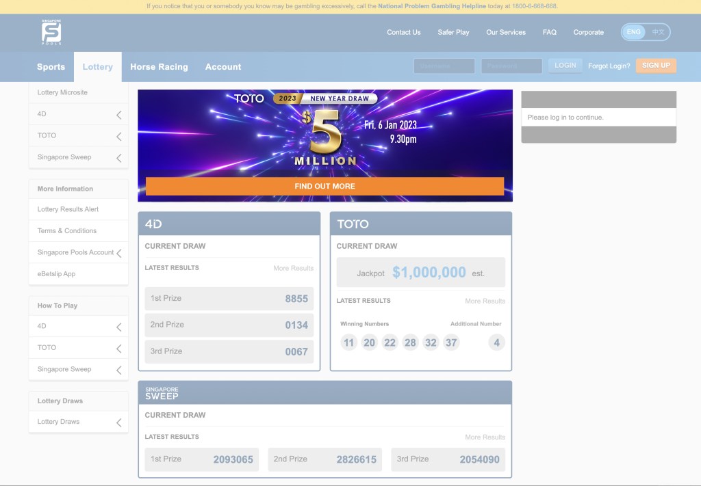Click the username input field
This screenshot has height=486, width=701.
pyautogui.click(x=444, y=66)
